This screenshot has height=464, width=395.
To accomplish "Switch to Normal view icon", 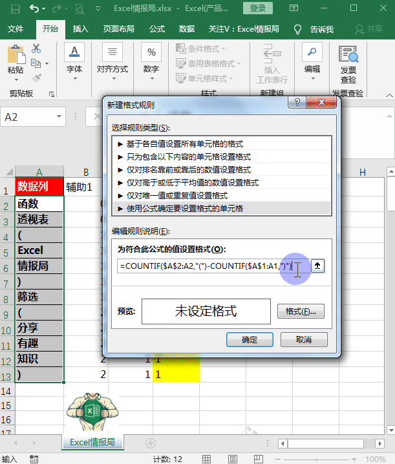I will pyautogui.click(x=206, y=459).
